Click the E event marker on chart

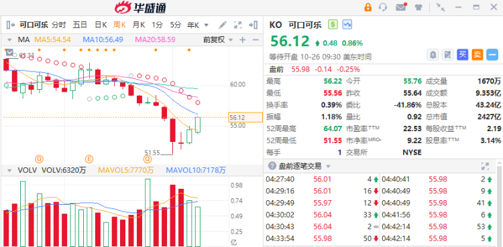click(89, 159)
